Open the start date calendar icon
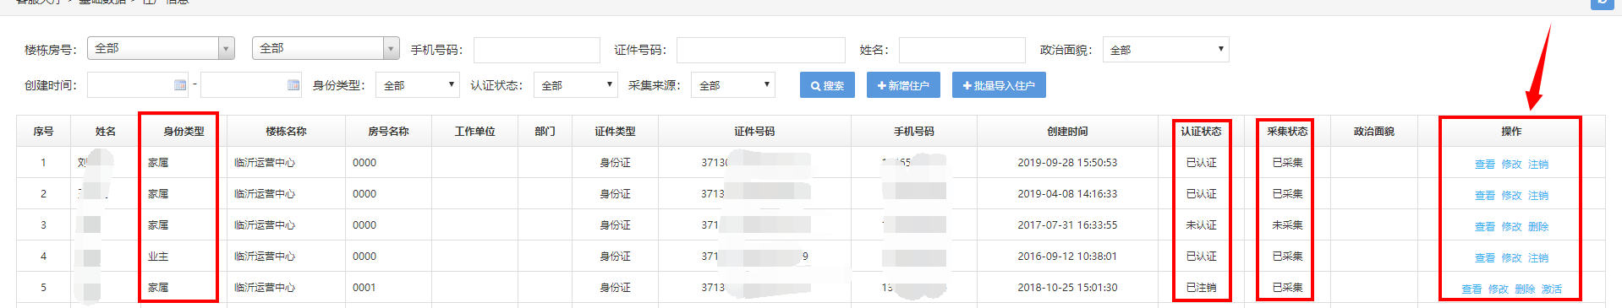Image resolution: width=1622 pixels, height=308 pixels. pyautogui.click(x=180, y=85)
